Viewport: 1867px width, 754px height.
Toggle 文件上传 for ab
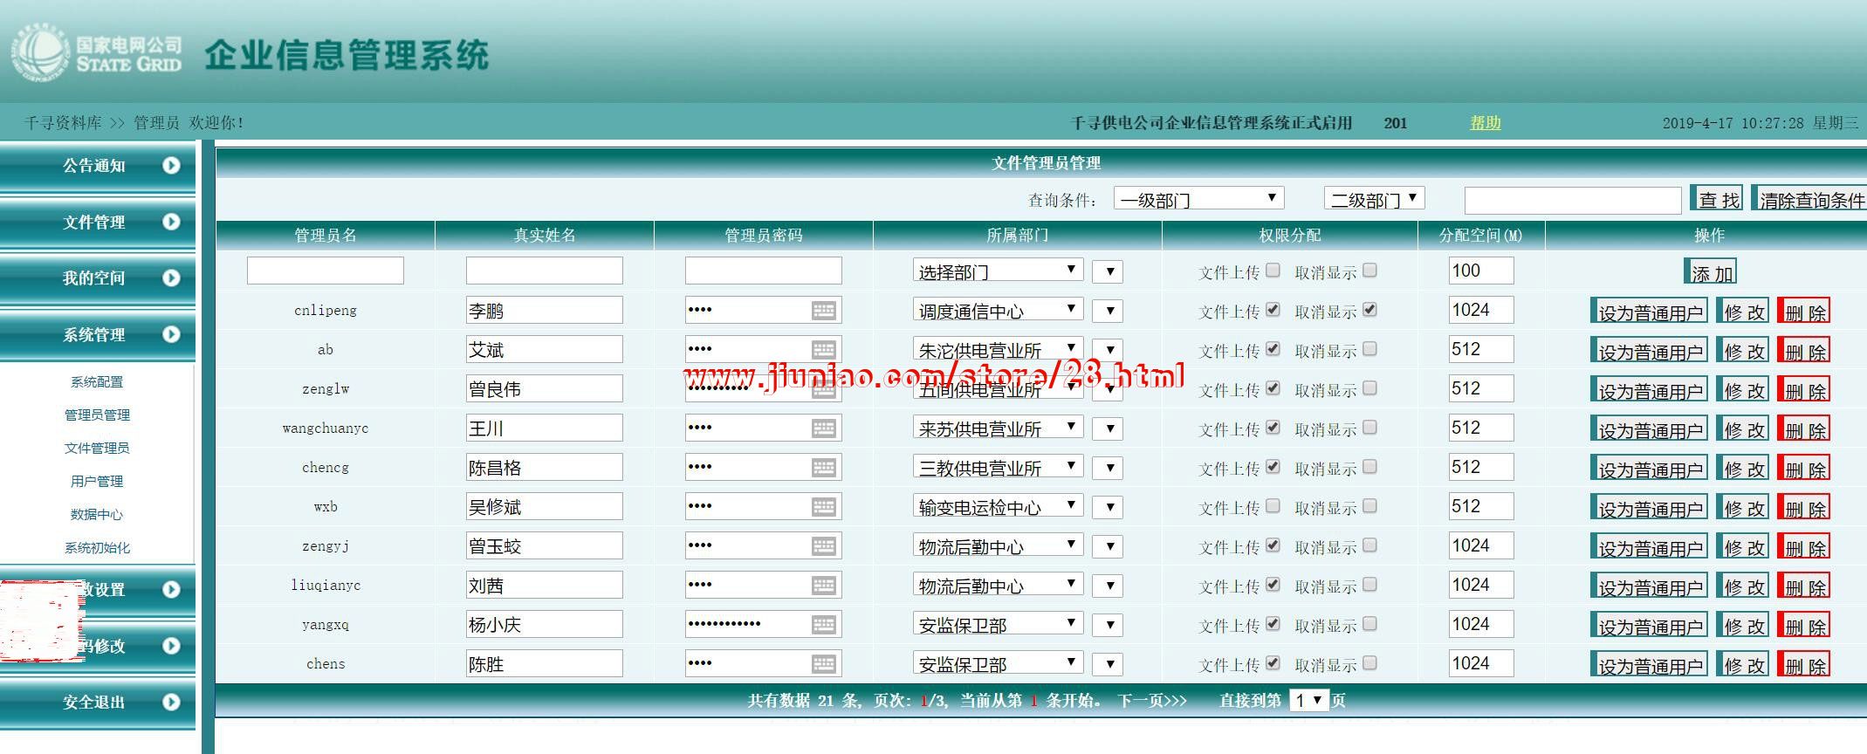pyautogui.click(x=1273, y=349)
